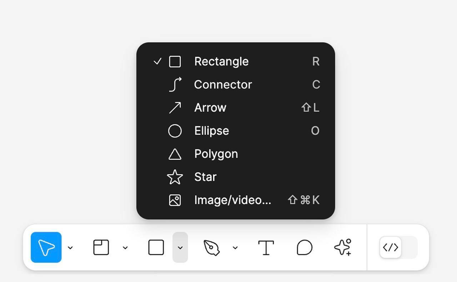Click the Rectangle shape tool in toolbar

pos(156,247)
